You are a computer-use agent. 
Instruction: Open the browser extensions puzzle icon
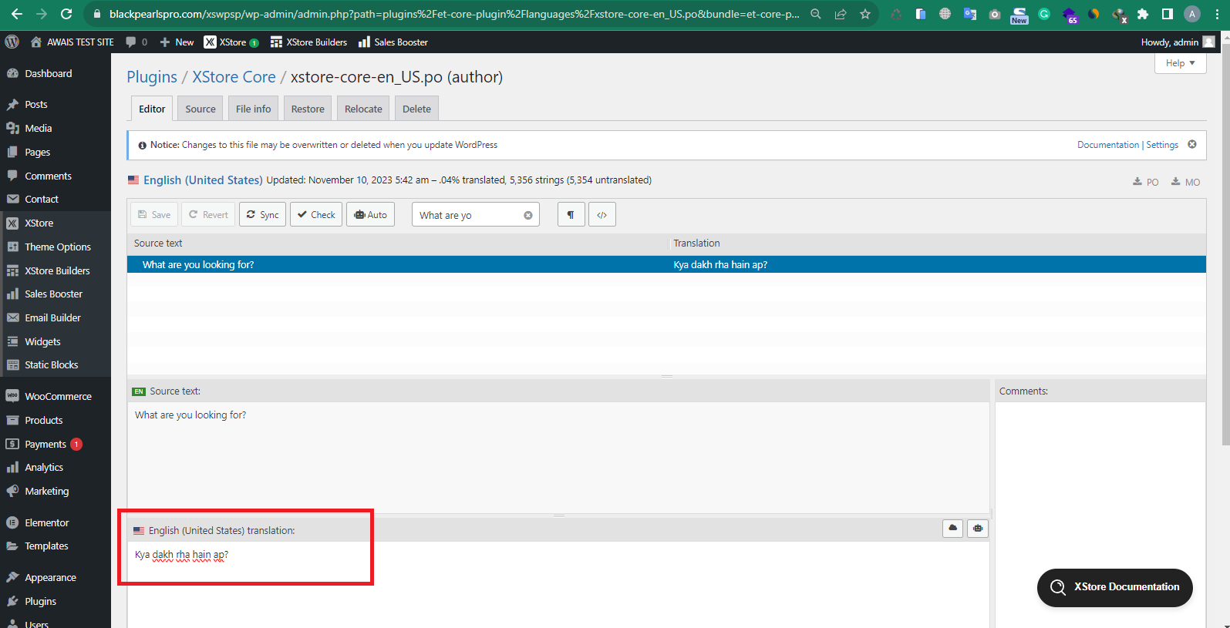(1143, 14)
